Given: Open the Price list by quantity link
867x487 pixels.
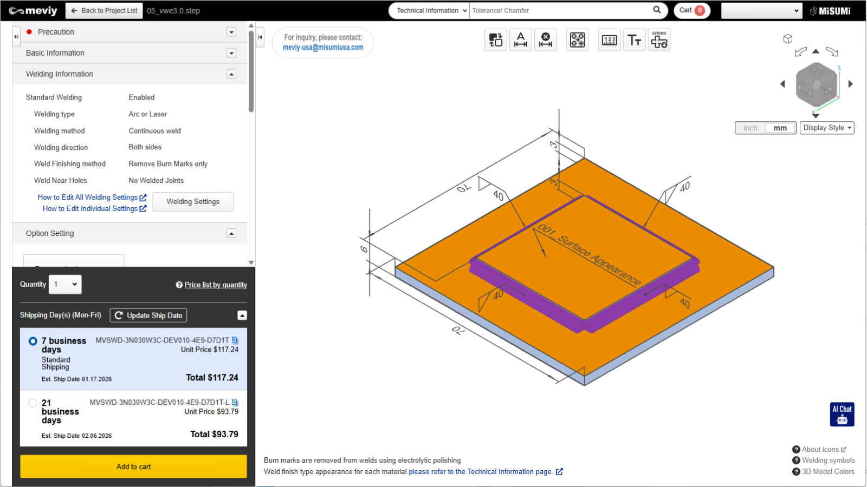Looking at the screenshot, I should 215,285.
